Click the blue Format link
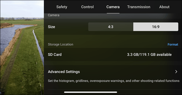This screenshot has width=182, height=95. click(x=173, y=44)
